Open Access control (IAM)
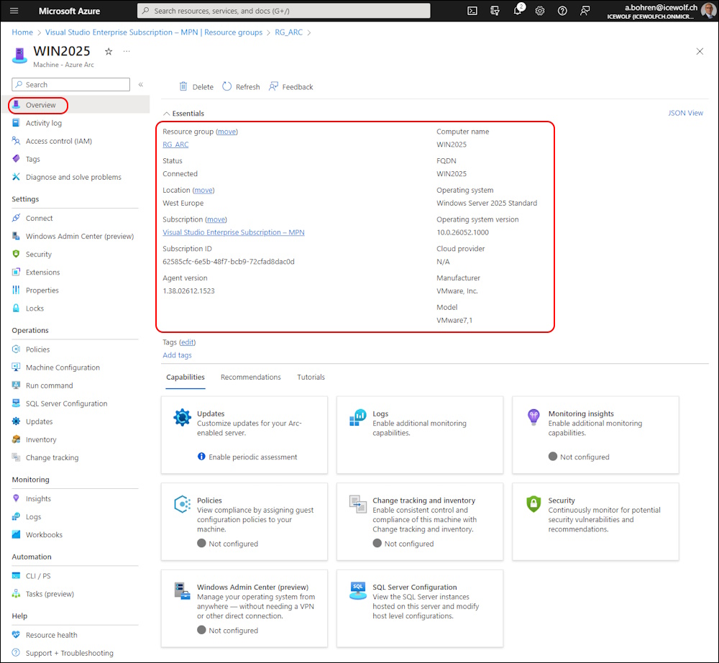 point(59,141)
